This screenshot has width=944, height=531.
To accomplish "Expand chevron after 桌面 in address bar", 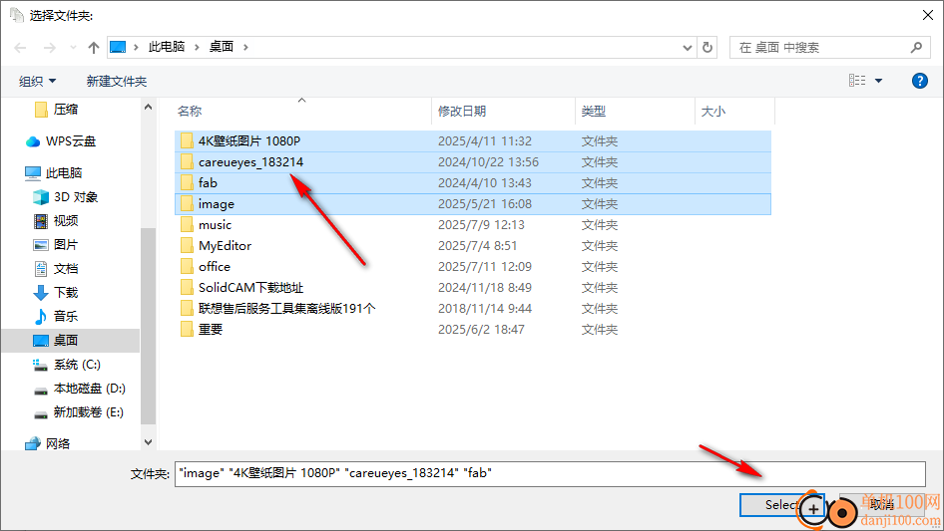I will pos(245,47).
